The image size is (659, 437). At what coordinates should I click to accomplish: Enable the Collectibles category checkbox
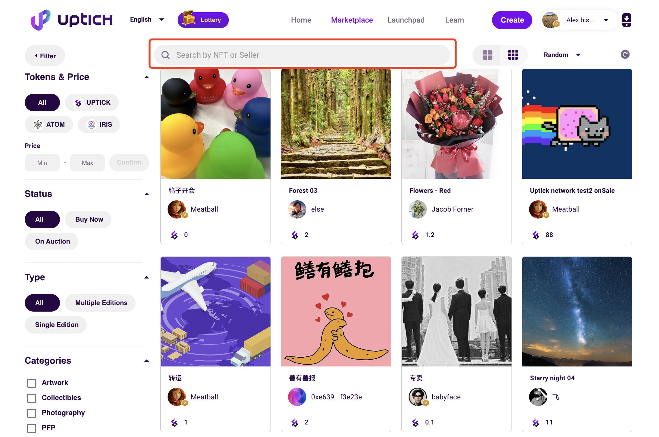(x=32, y=398)
